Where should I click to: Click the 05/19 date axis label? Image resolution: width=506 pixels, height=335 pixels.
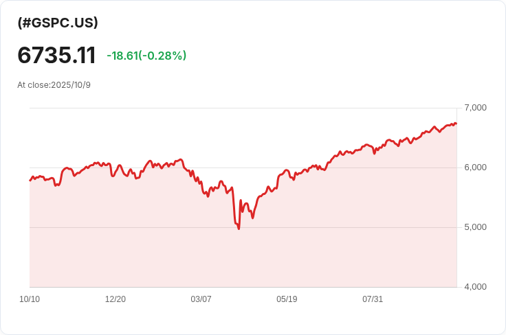click(x=287, y=299)
